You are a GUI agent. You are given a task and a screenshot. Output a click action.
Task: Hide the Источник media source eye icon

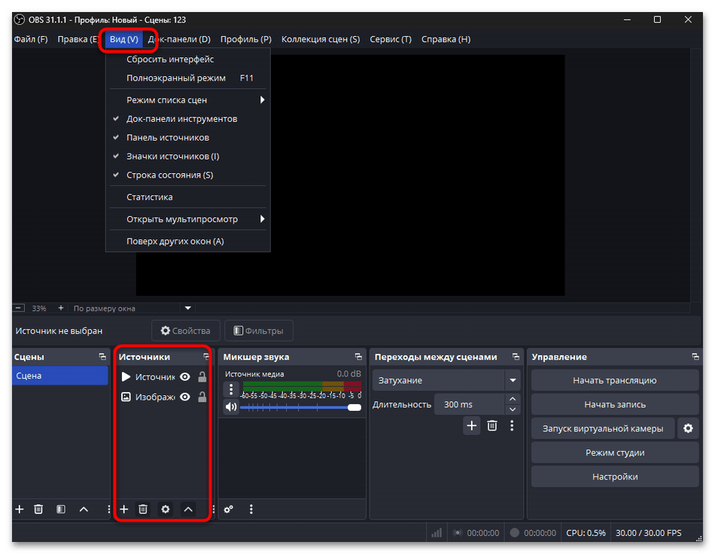184,377
